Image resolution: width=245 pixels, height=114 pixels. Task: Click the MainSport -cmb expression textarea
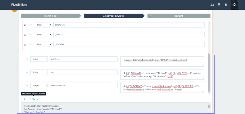(162, 61)
